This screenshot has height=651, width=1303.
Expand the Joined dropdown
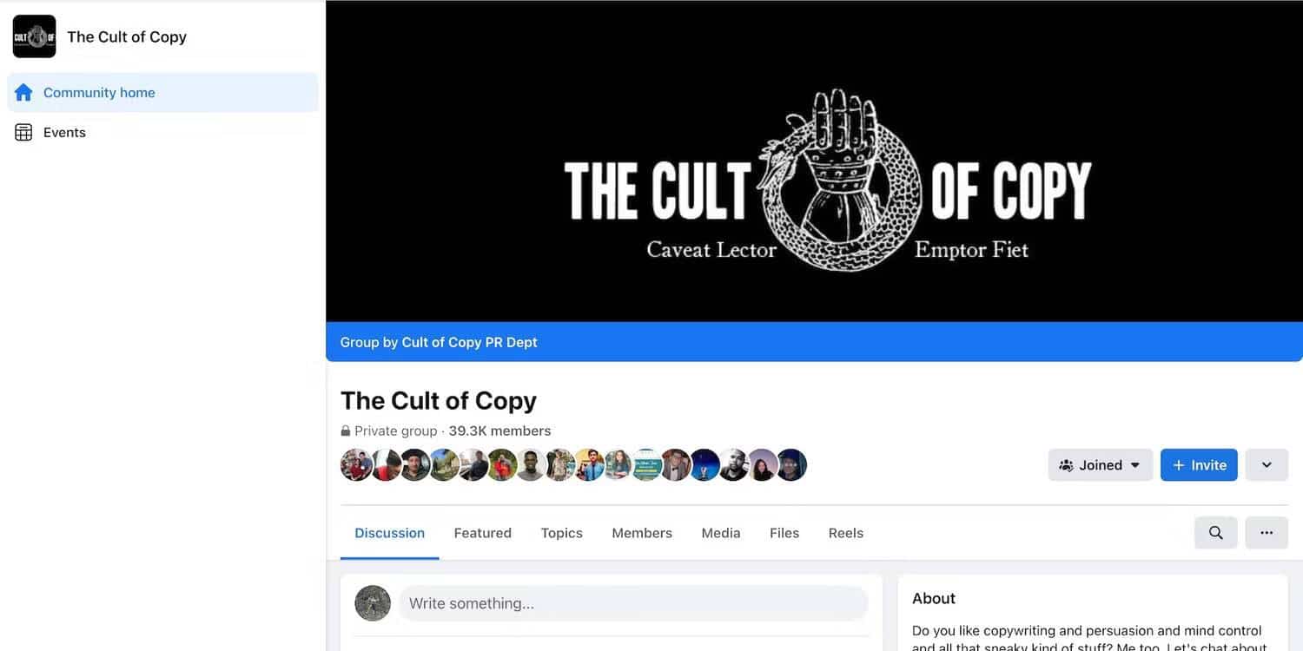point(1100,465)
